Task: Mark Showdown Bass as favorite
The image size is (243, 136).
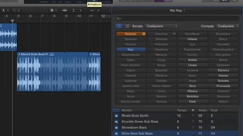Action: point(193,128)
